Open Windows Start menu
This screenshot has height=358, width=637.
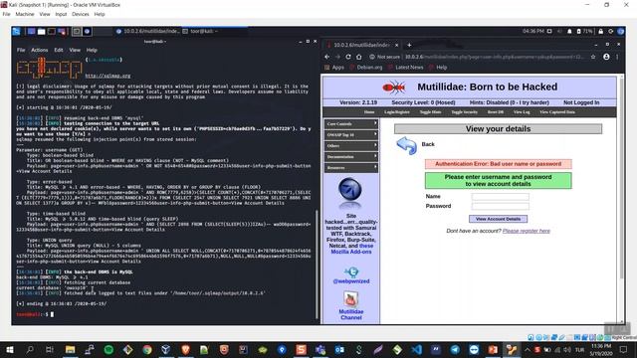[9, 349]
